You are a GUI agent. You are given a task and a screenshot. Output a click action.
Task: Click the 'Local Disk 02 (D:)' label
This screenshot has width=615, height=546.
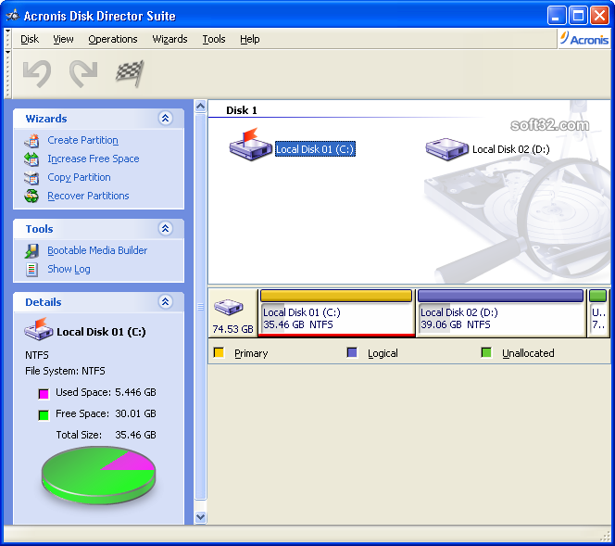coord(510,149)
